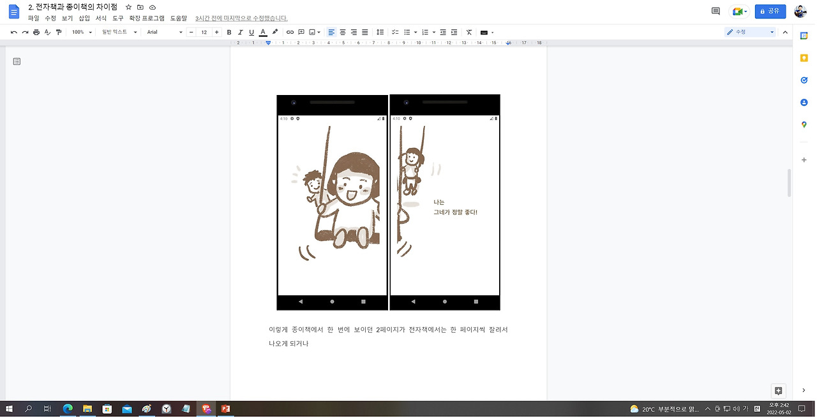Open the text color picker
817x417 pixels.
pyautogui.click(x=263, y=32)
